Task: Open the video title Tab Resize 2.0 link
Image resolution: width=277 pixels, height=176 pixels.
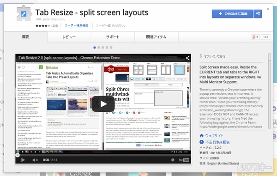Action: coord(69,58)
